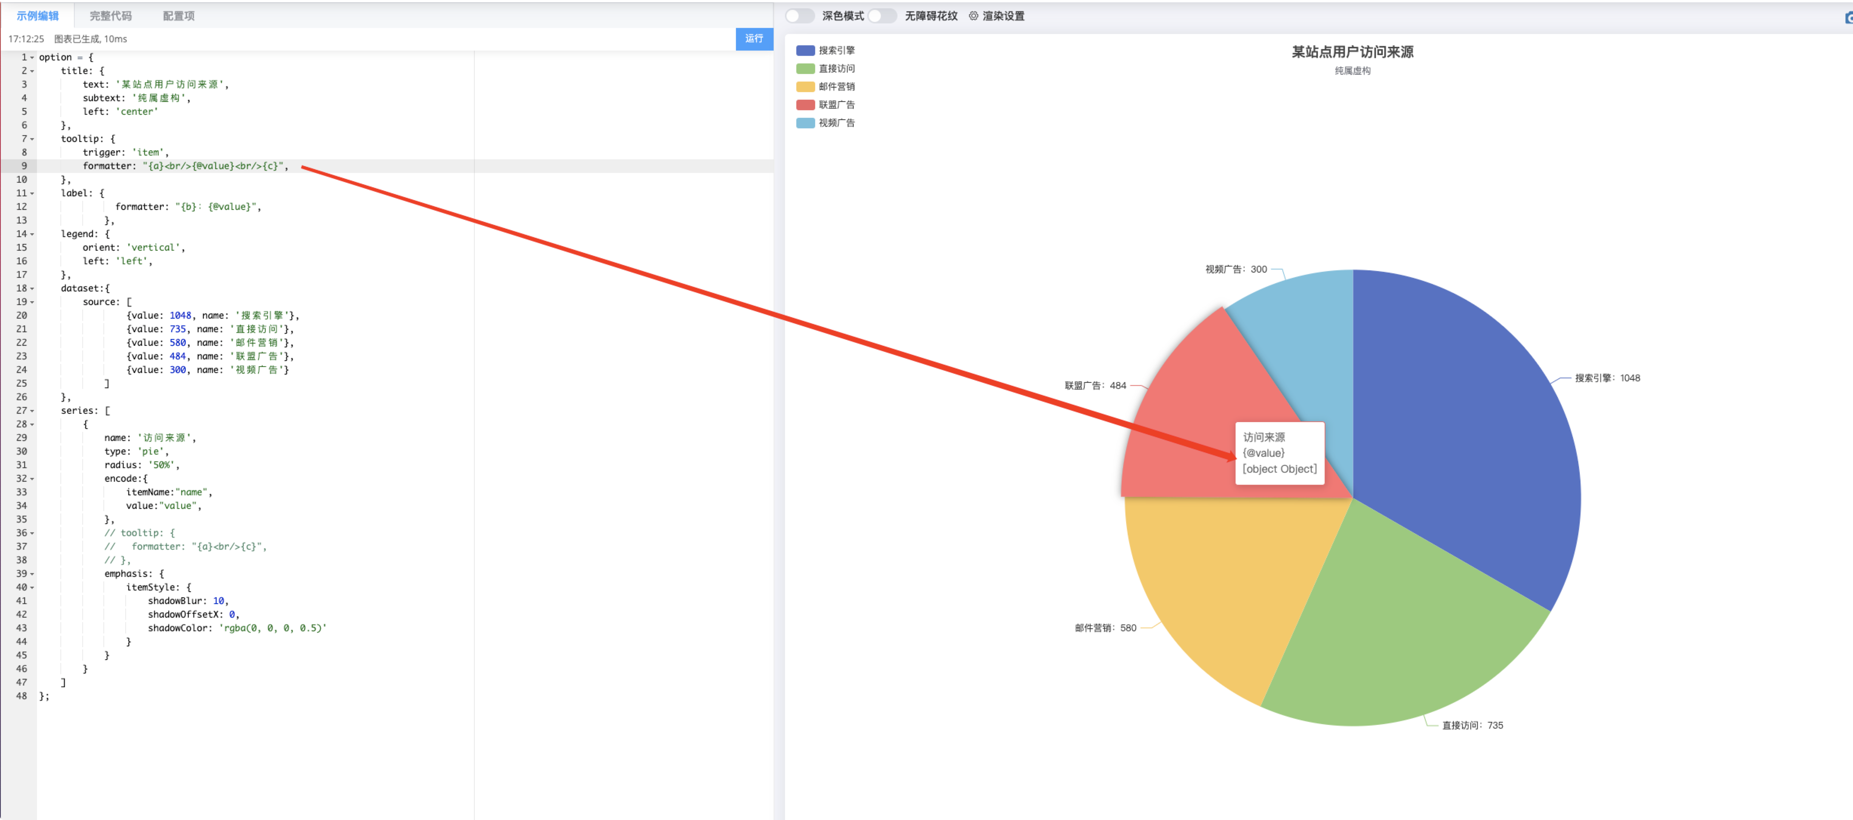The image size is (1853, 820).
Task: Click the chart subtitle 纯属虚构
Action: pyautogui.click(x=1352, y=71)
